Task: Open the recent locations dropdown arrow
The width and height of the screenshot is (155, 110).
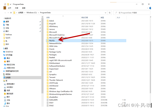Action: click(8, 13)
